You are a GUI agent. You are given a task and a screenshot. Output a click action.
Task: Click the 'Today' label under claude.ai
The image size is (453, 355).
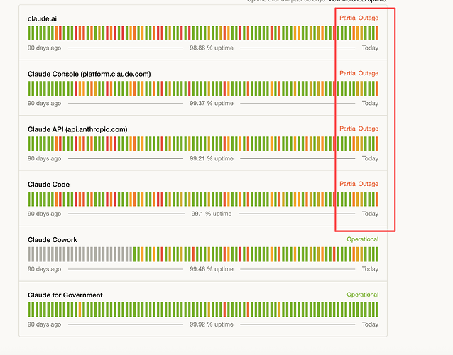[x=370, y=48]
